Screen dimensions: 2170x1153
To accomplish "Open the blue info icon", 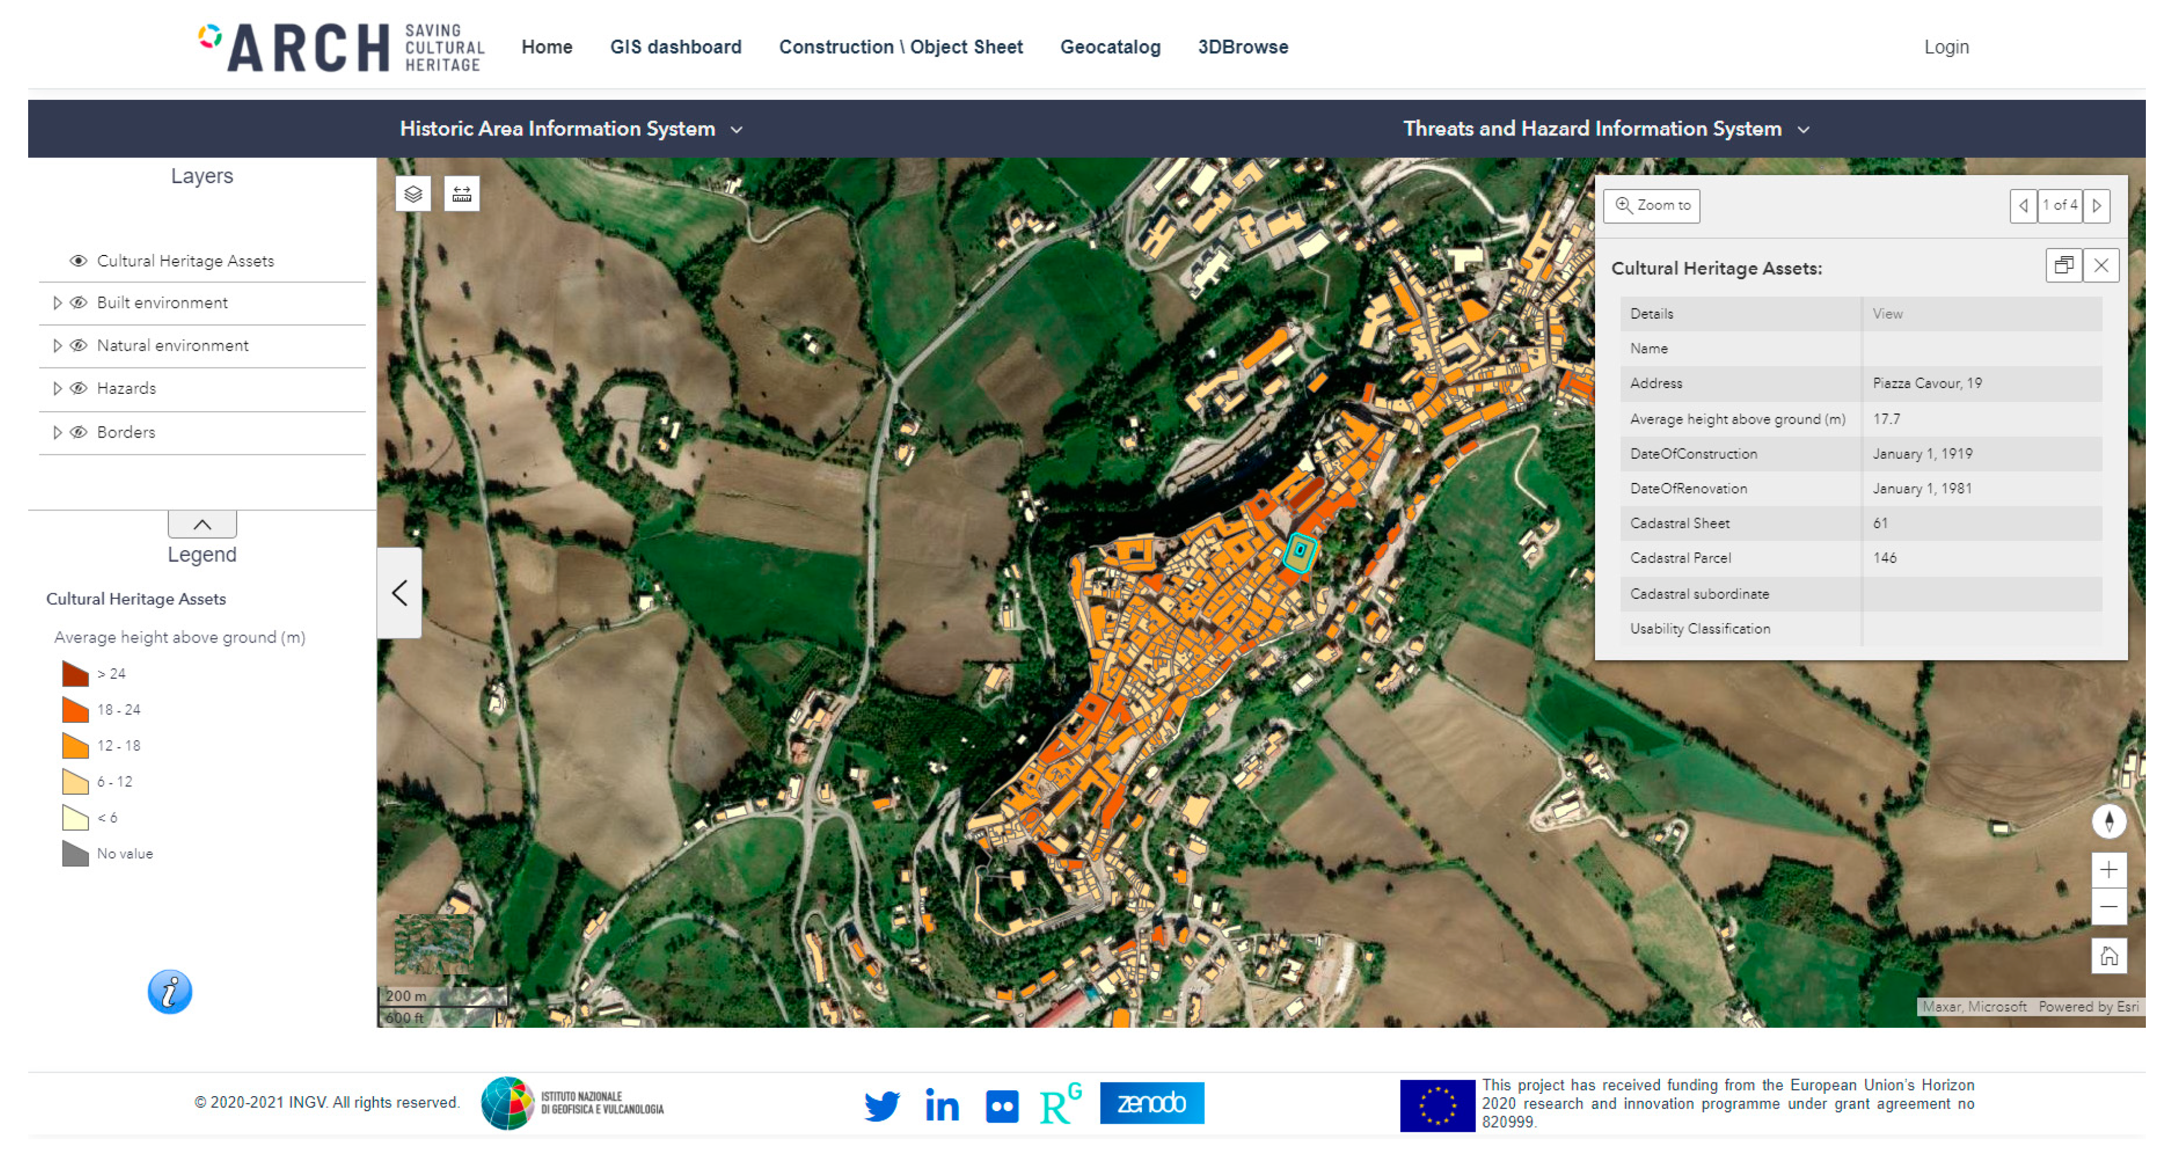I will click(x=169, y=991).
